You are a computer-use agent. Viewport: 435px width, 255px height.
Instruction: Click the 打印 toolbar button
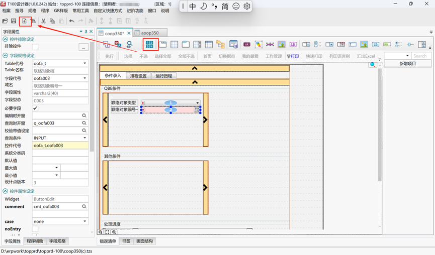pyautogui.click(x=293, y=56)
